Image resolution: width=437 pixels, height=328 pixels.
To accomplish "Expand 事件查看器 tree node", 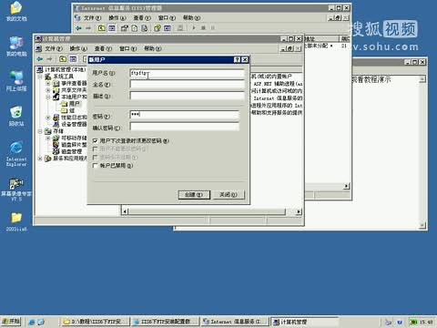I will tap(48, 83).
